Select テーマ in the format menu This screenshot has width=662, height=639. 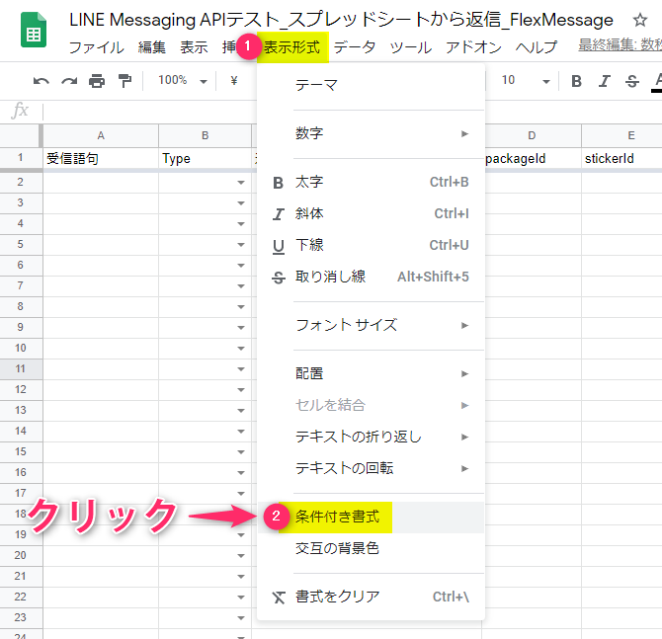pyautogui.click(x=371, y=85)
